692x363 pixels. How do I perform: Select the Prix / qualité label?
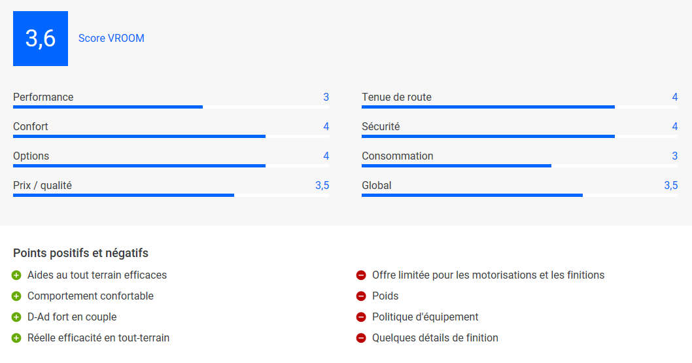43,185
